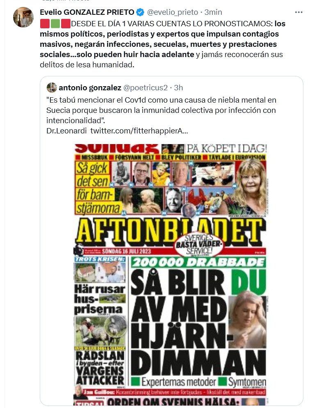310x408 pixels.
Task: Click the 200 000 DRABBADE green banner
Action: (198, 262)
